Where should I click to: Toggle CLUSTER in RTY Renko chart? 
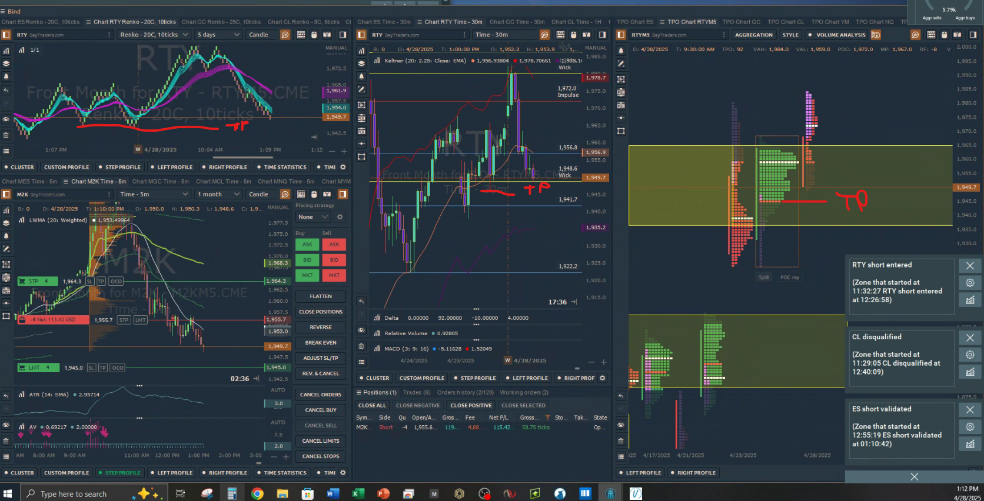pos(19,167)
